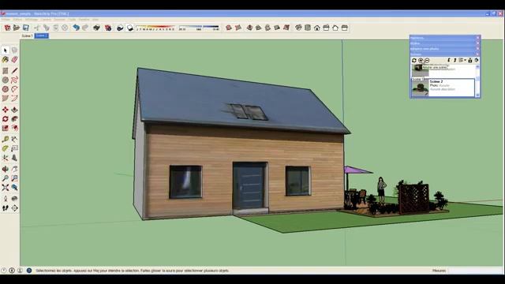Click the Zoom Extents tool
The width and height of the screenshot is (505, 284).
tap(6, 188)
